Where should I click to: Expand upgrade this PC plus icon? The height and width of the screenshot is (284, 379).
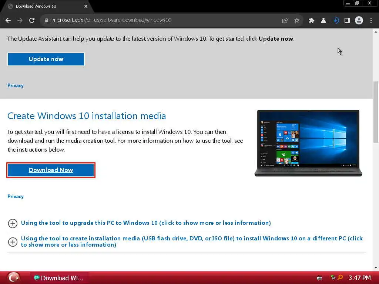click(x=13, y=223)
